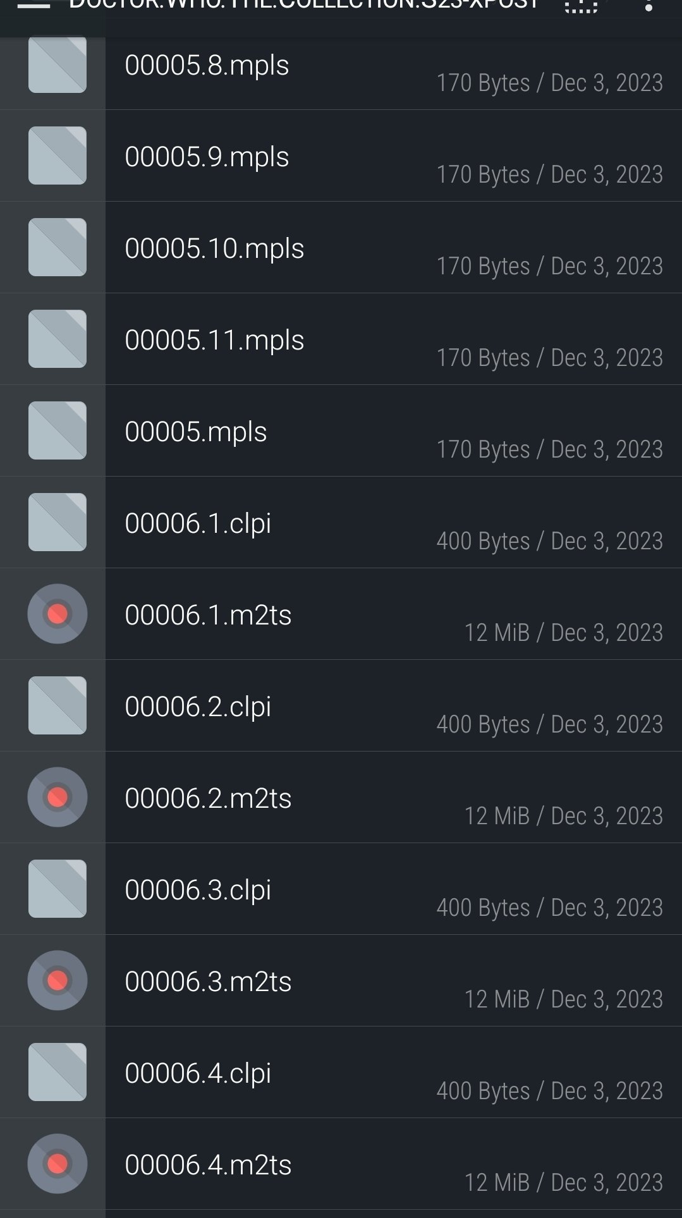Open the file 00005.10.mpls
Viewport: 682px width, 1218px height.
pyautogui.click(x=214, y=248)
